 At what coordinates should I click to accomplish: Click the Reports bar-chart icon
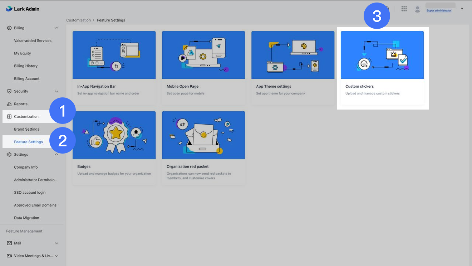(9, 104)
